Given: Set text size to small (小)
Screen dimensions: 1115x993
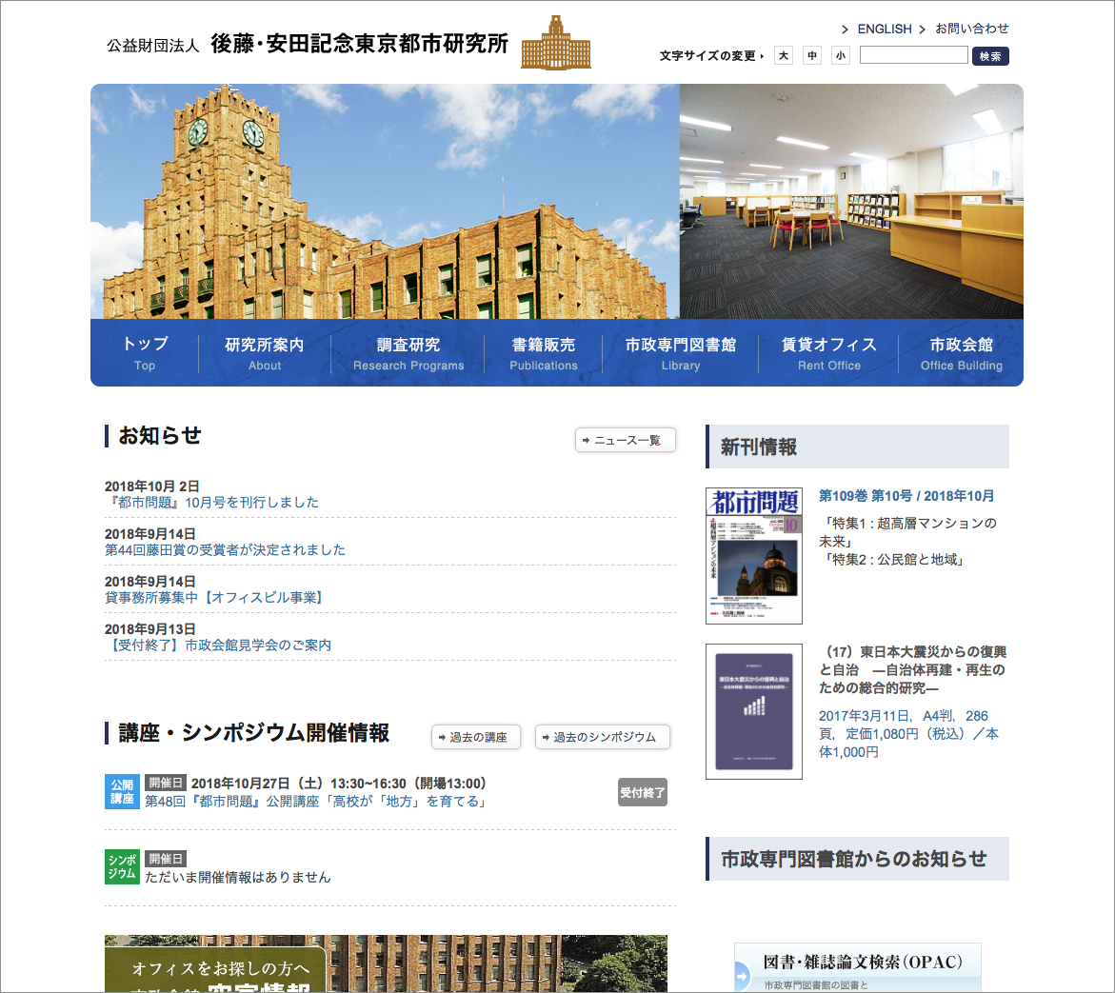Looking at the screenshot, I should 840,56.
